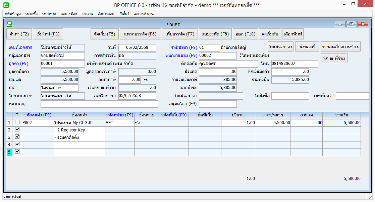Click the อนุมัติโดย (F9) approver field
375x202 pixels.
[218, 104]
